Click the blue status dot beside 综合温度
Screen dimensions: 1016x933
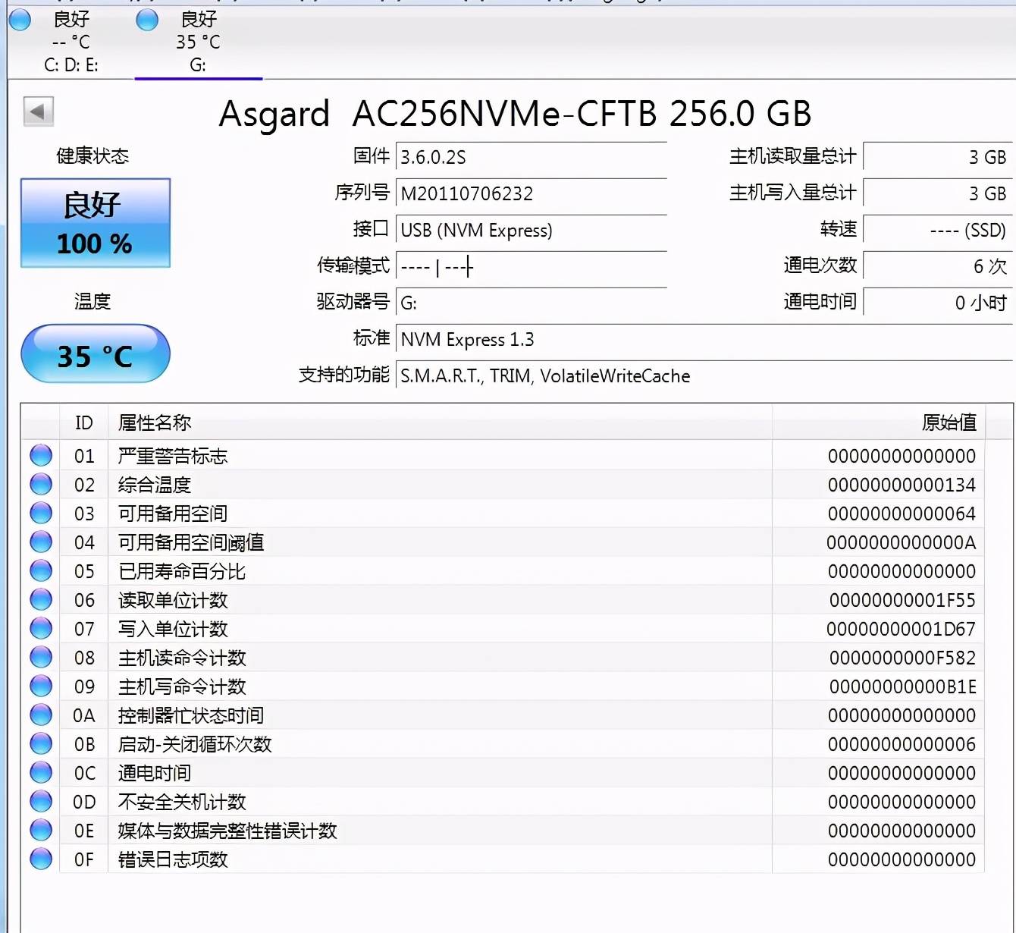pyautogui.click(x=40, y=483)
